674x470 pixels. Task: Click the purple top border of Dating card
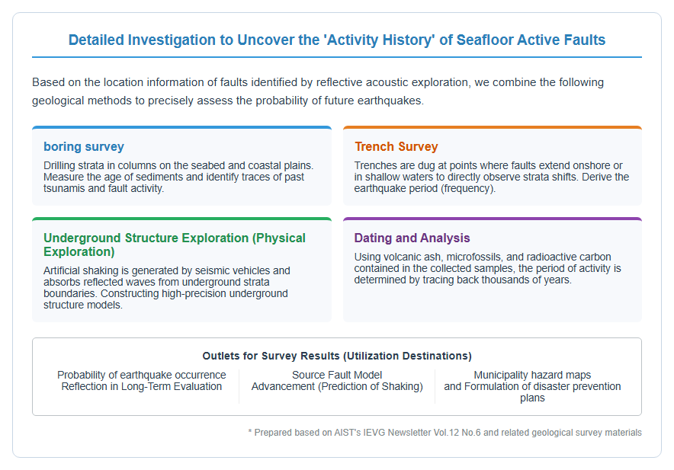pos(493,219)
